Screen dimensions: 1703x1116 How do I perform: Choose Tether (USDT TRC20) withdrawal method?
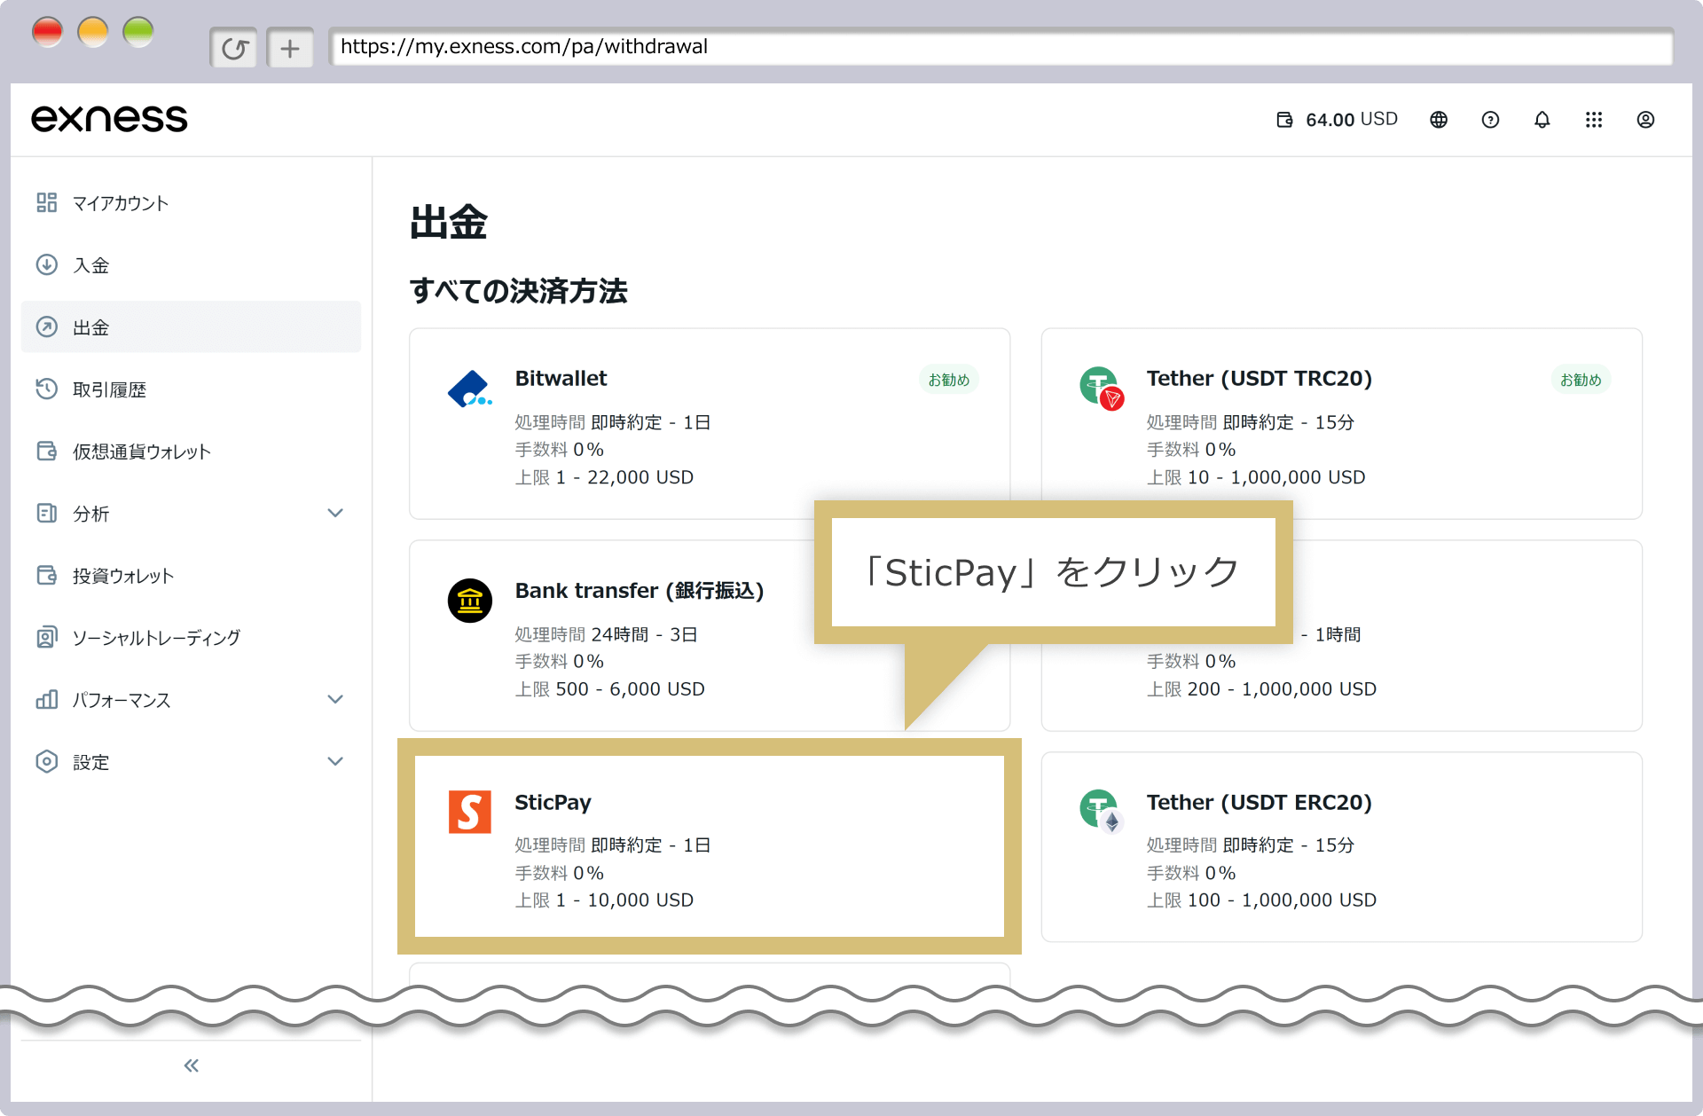(1341, 423)
